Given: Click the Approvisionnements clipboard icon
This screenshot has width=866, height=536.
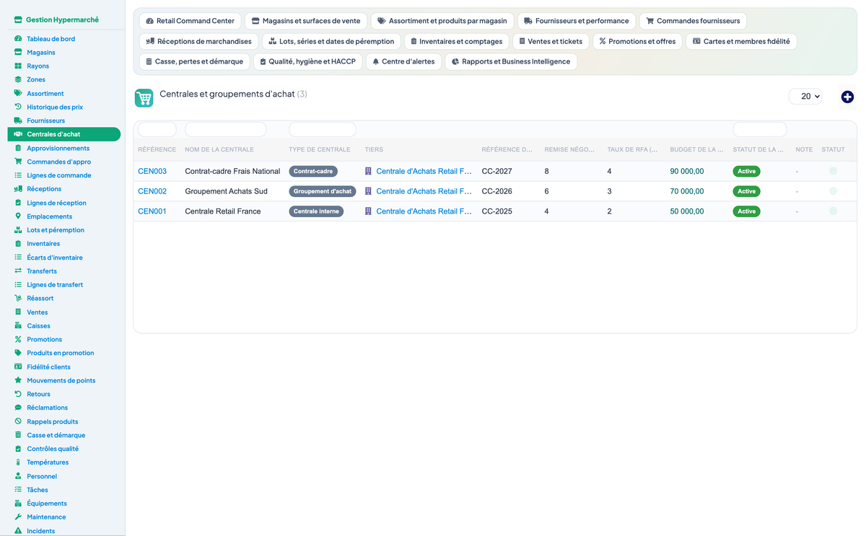Looking at the screenshot, I should point(18,148).
